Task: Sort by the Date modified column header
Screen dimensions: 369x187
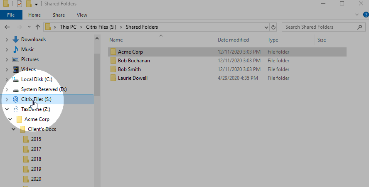Action: pos(234,40)
